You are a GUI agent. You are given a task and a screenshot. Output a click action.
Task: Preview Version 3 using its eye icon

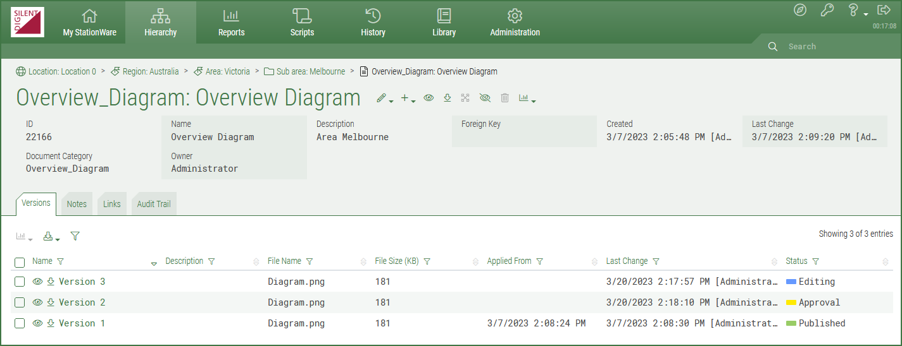point(37,282)
